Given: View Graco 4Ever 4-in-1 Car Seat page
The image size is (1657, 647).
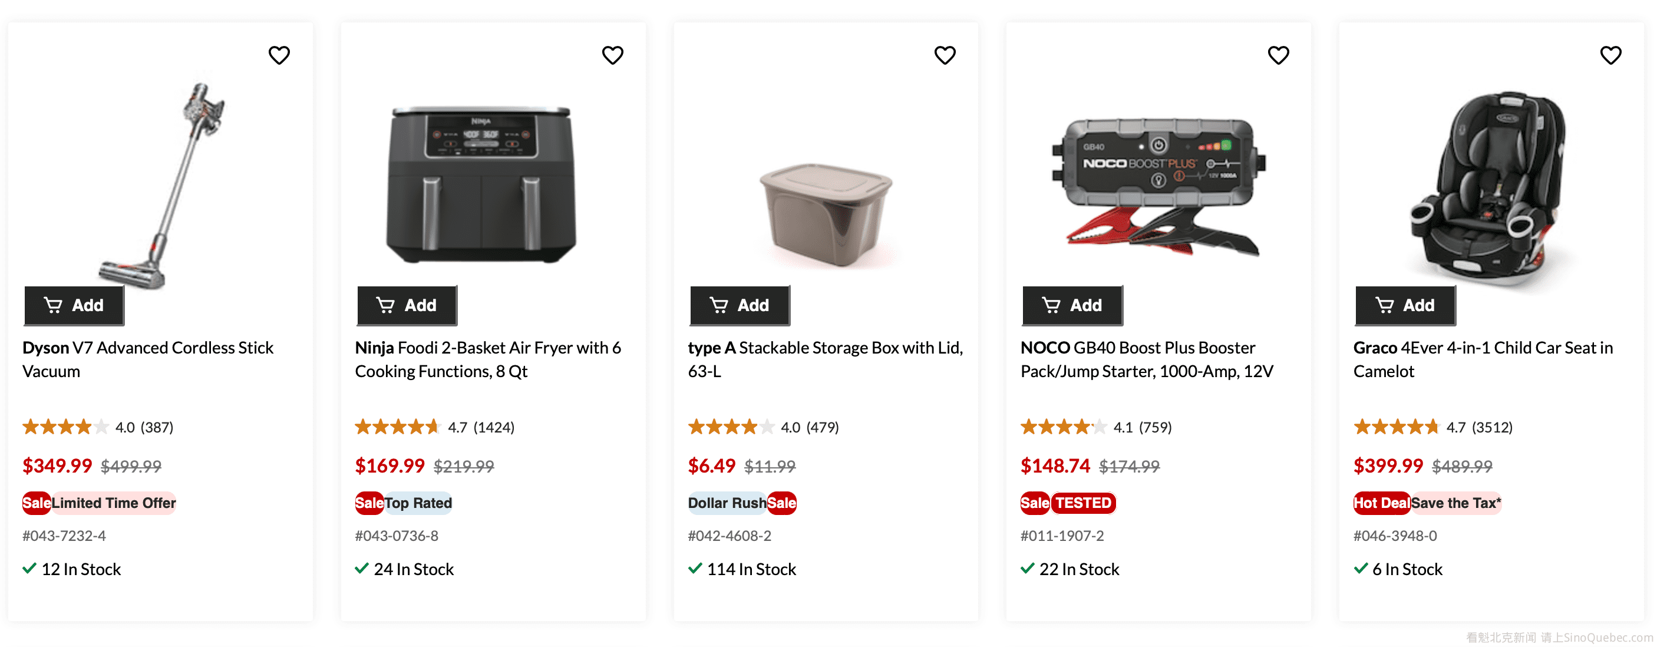Looking at the screenshot, I should point(1483,359).
